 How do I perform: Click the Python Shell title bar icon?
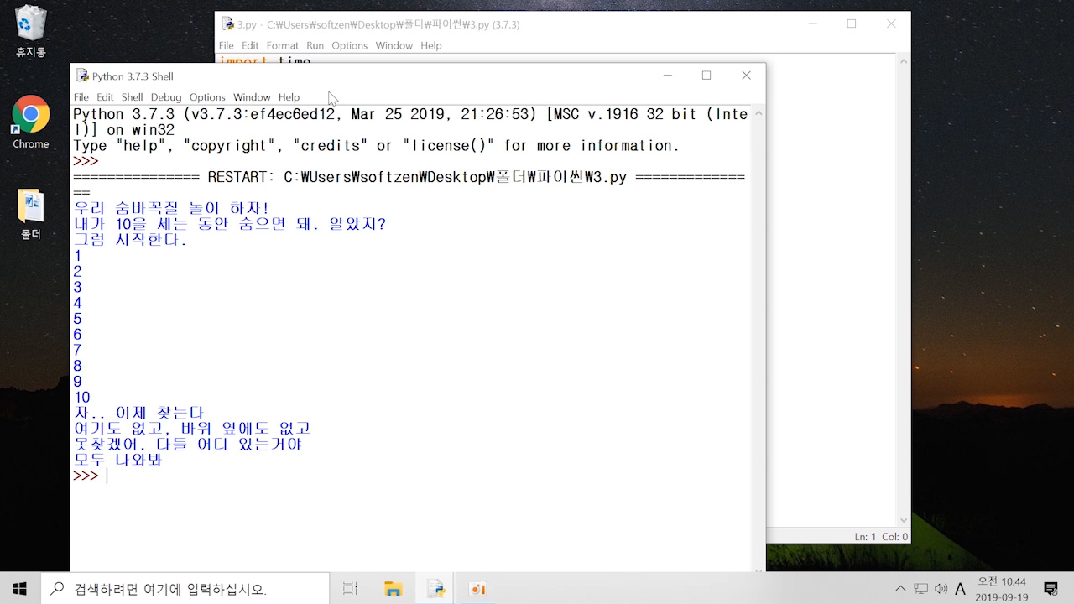point(82,75)
